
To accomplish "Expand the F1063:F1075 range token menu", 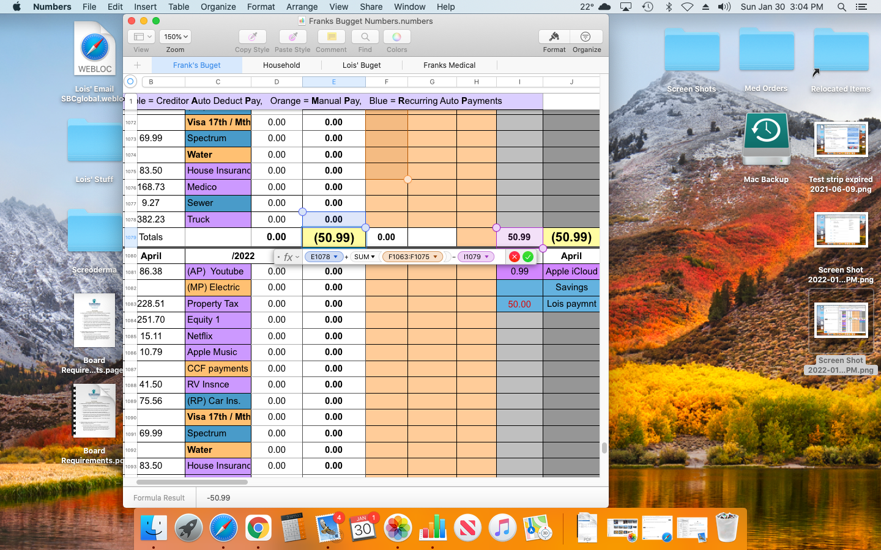I will [x=436, y=257].
